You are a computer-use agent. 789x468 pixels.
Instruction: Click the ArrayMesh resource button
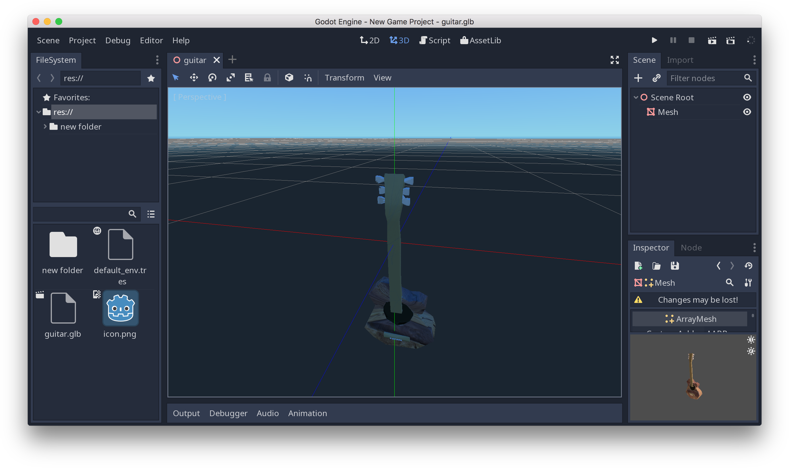pos(690,319)
